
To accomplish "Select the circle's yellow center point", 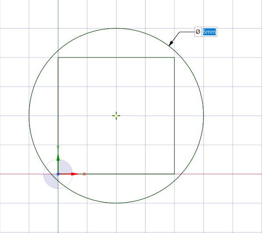I will pyautogui.click(x=116, y=116).
